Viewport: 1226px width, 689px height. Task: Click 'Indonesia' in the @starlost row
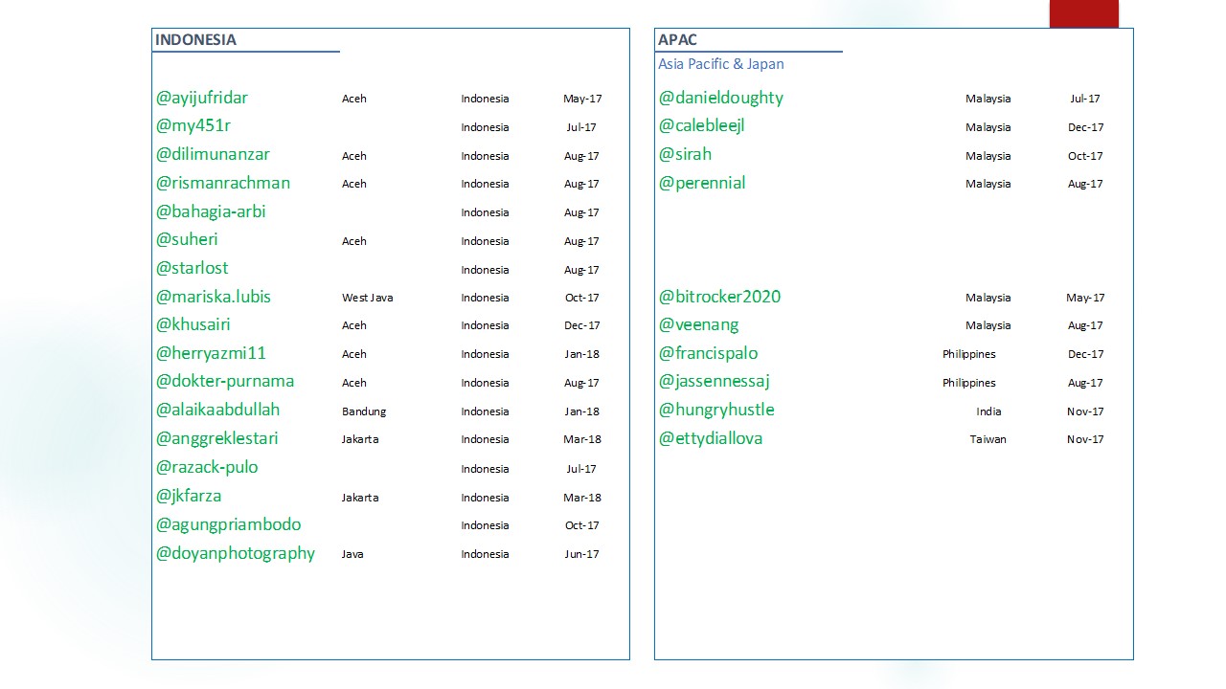[x=485, y=270]
